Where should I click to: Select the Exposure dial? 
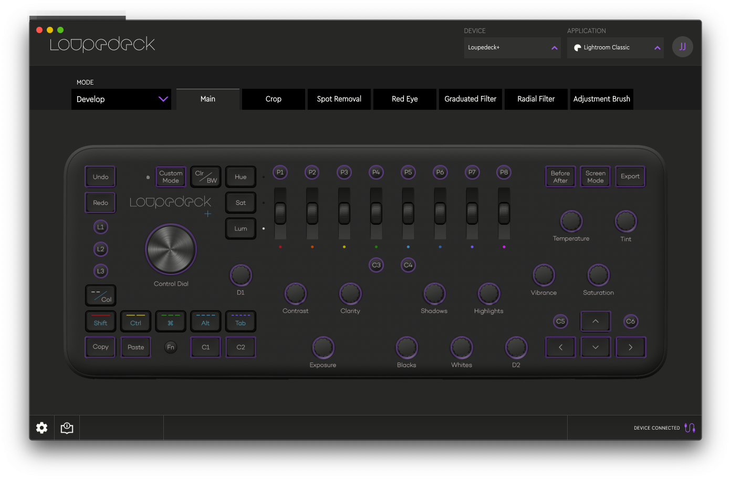(x=323, y=348)
